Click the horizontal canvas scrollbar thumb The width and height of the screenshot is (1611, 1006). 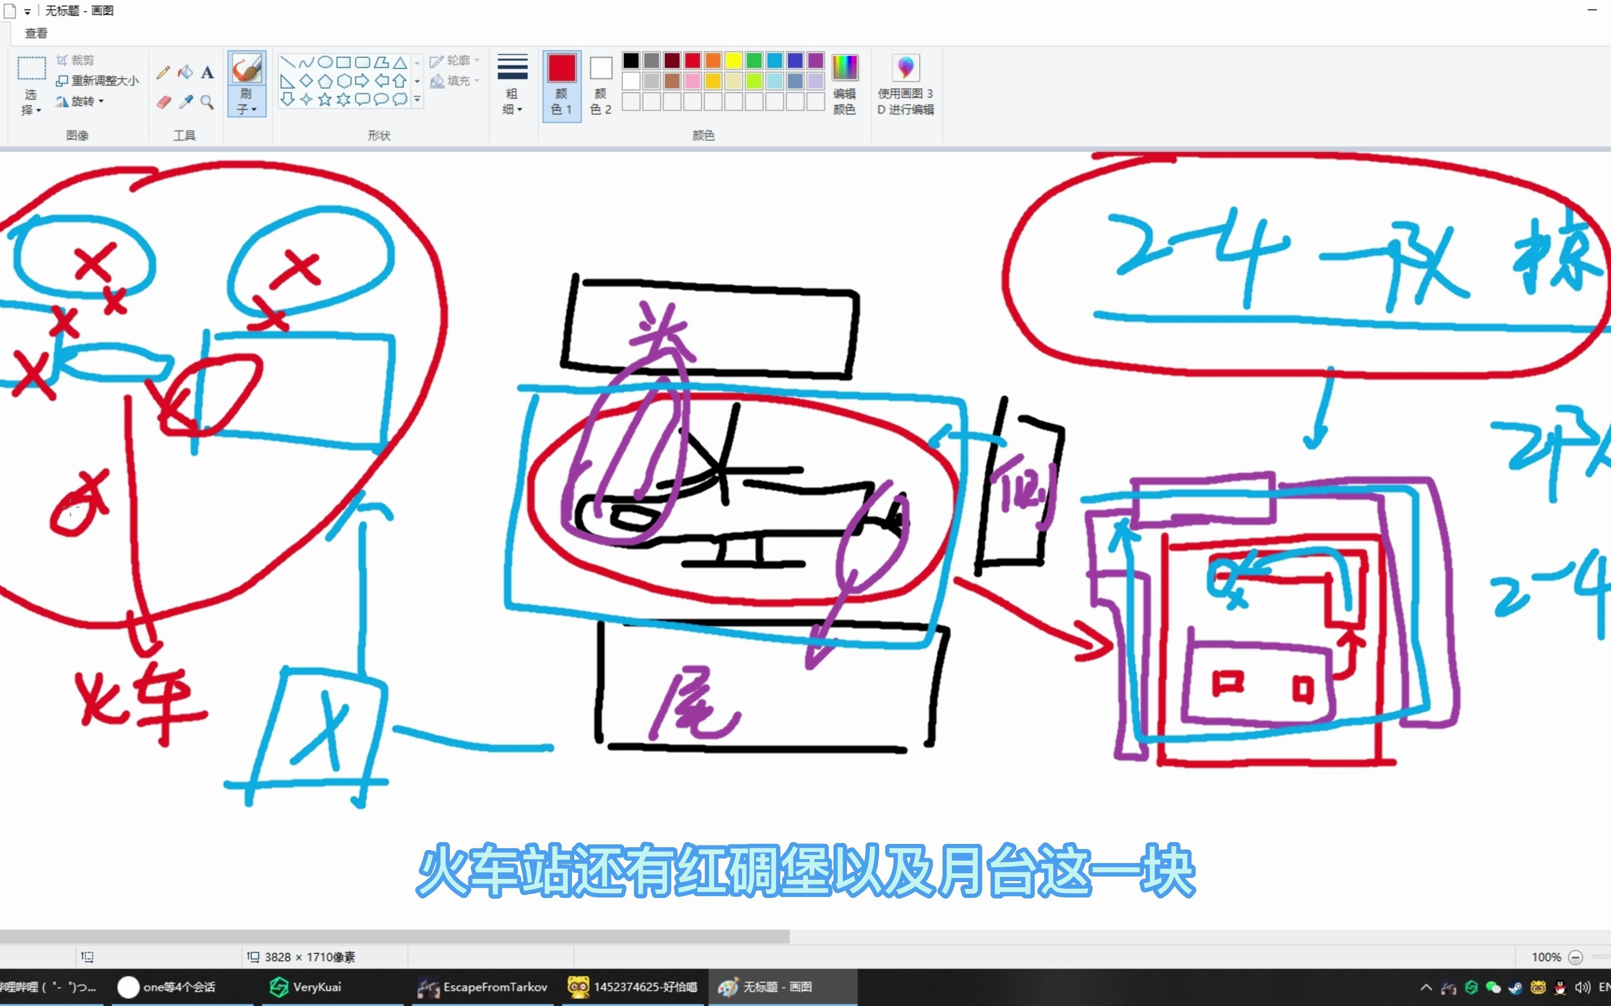pyautogui.click(x=394, y=937)
